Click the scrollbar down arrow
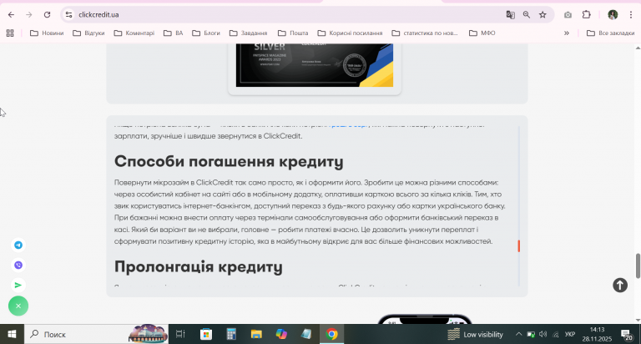641x344 pixels. (x=638, y=321)
